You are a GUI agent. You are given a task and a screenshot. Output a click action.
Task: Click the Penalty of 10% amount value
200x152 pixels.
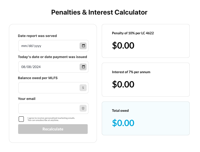pos(123,46)
